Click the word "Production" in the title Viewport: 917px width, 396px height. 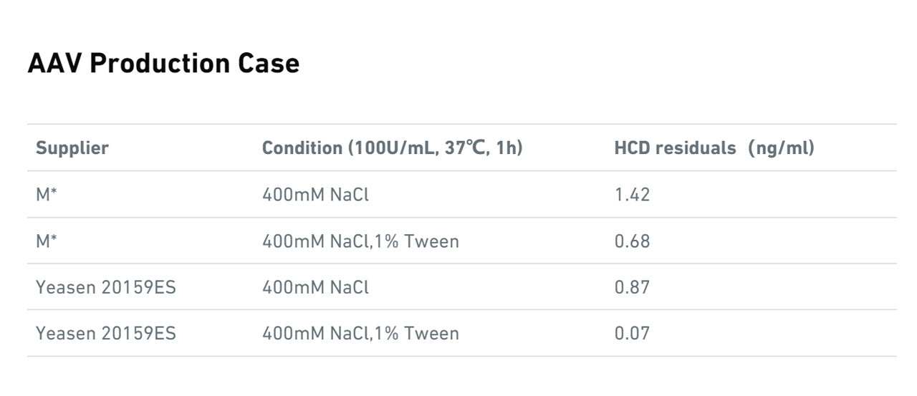click(x=153, y=64)
